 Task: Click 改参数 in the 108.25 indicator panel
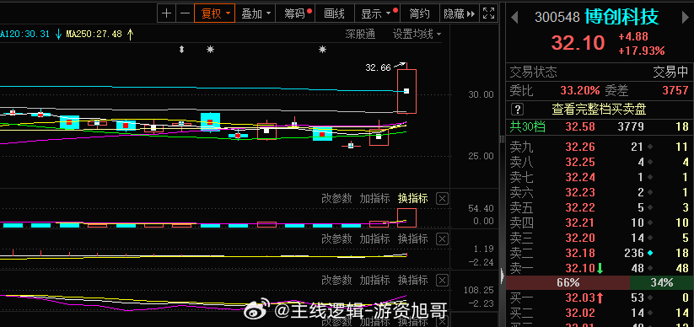point(336,280)
